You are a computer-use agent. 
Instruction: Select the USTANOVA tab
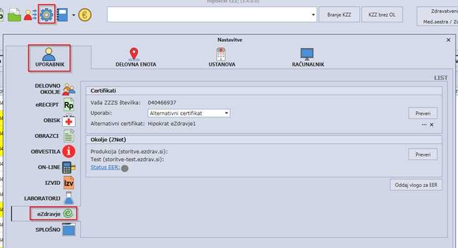click(222, 58)
